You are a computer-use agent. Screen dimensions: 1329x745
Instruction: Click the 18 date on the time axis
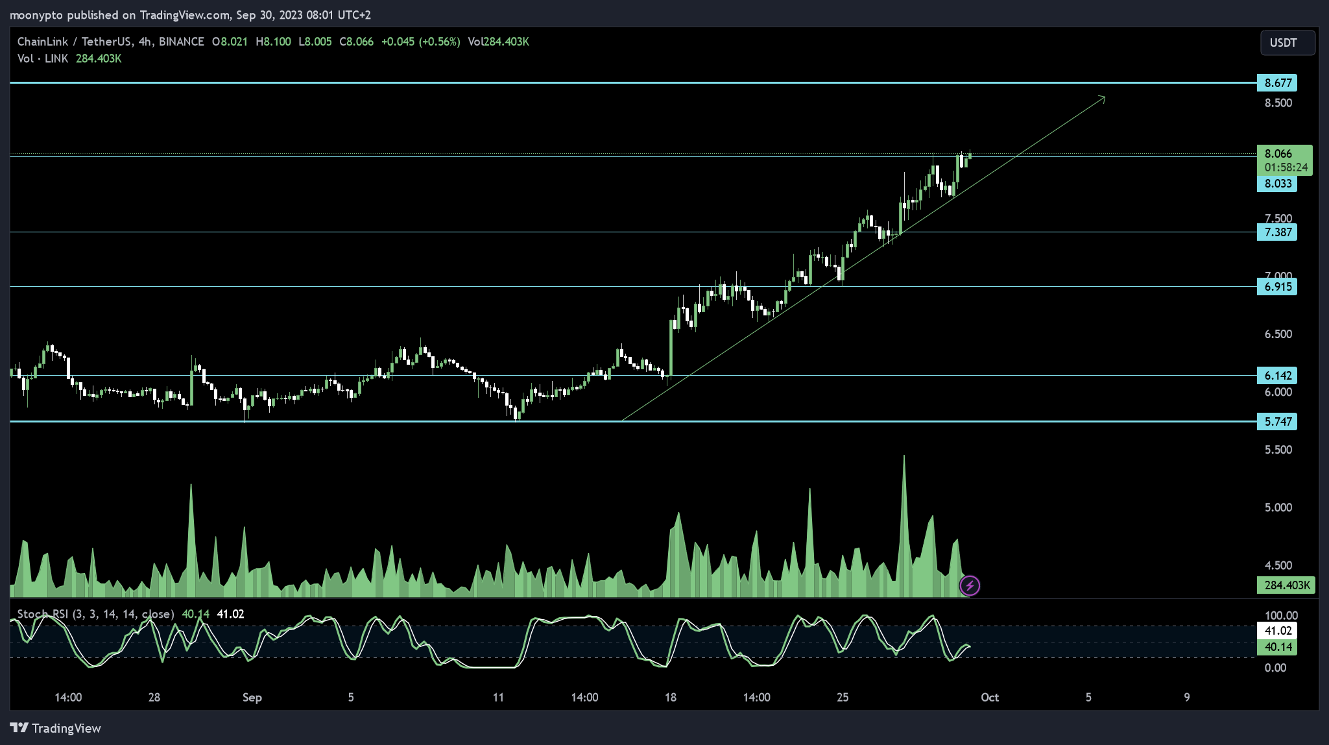671,698
